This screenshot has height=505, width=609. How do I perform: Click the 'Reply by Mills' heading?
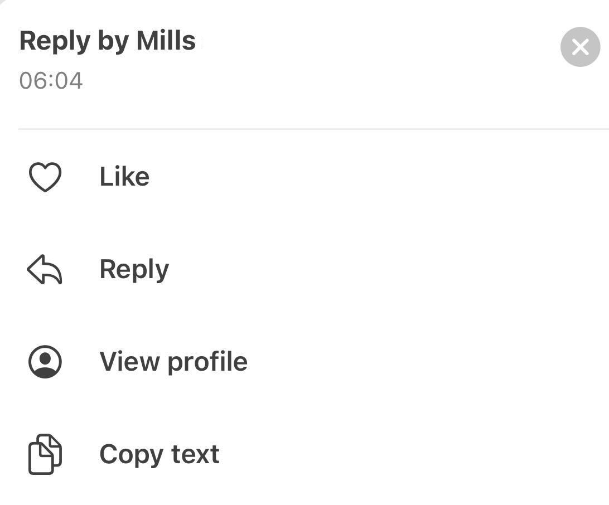[x=108, y=41]
